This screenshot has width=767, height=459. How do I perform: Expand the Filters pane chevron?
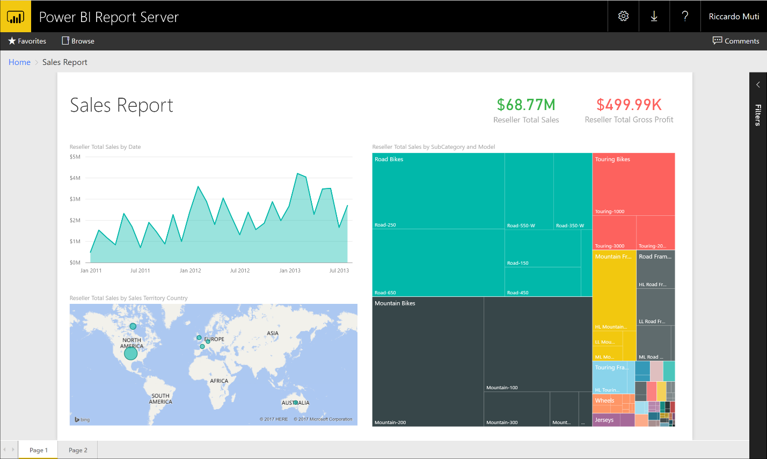tap(758, 84)
